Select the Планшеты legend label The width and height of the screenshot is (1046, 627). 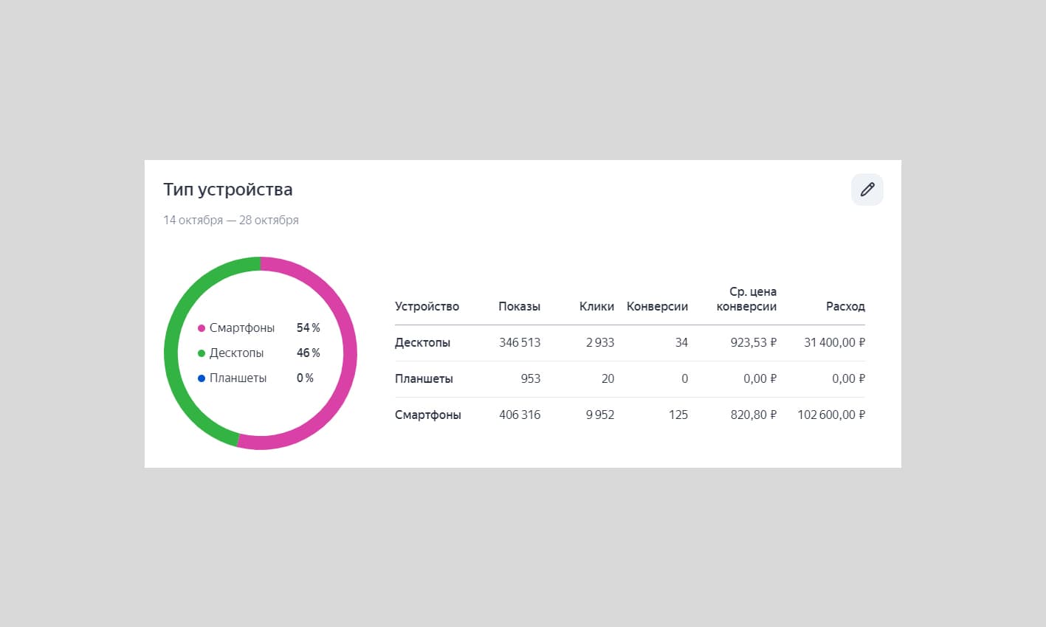[x=238, y=378]
